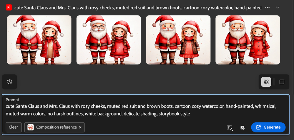This screenshot has height=140, width=294.
Task: Click the Generate button
Action: [x=268, y=127]
